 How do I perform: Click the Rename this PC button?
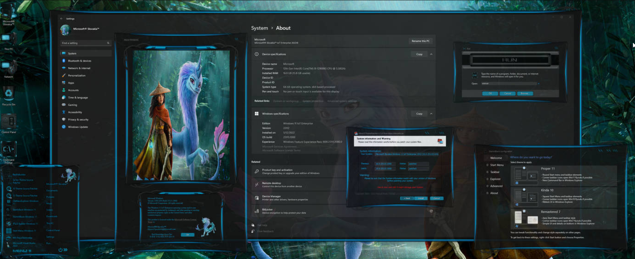tap(421, 41)
